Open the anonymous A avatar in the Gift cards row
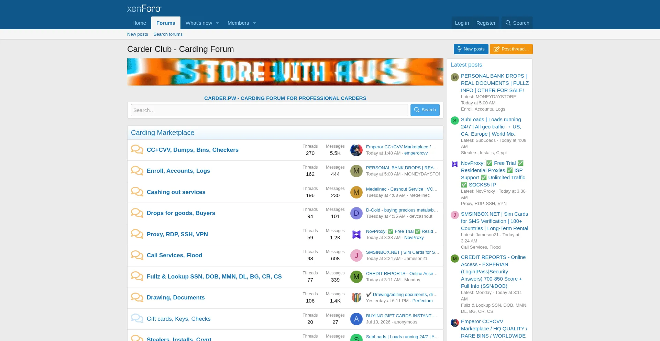This screenshot has height=341, width=660. (x=356, y=319)
